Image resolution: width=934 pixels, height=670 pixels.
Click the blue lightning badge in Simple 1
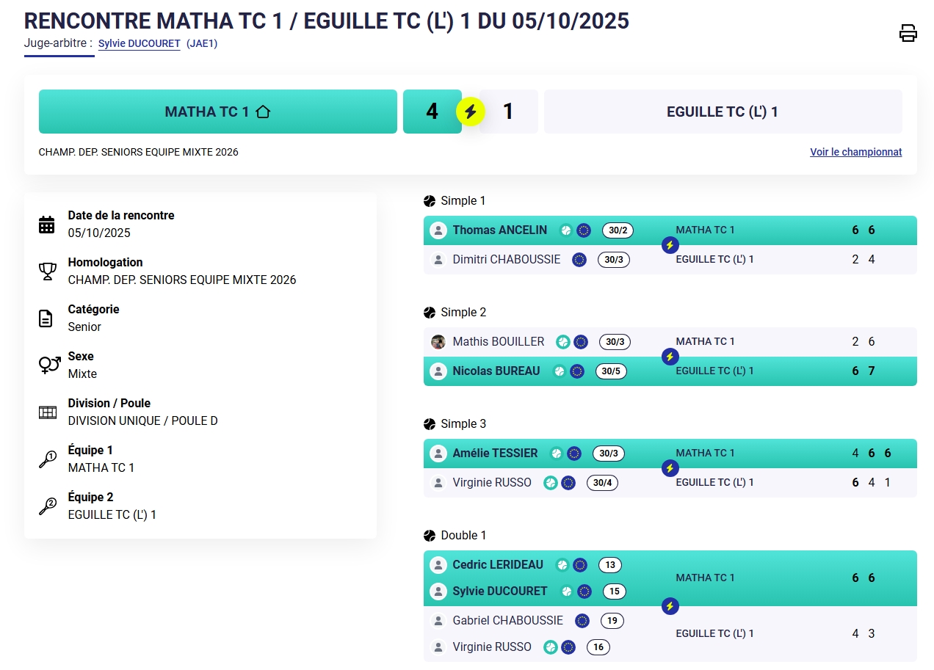click(670, 245)
